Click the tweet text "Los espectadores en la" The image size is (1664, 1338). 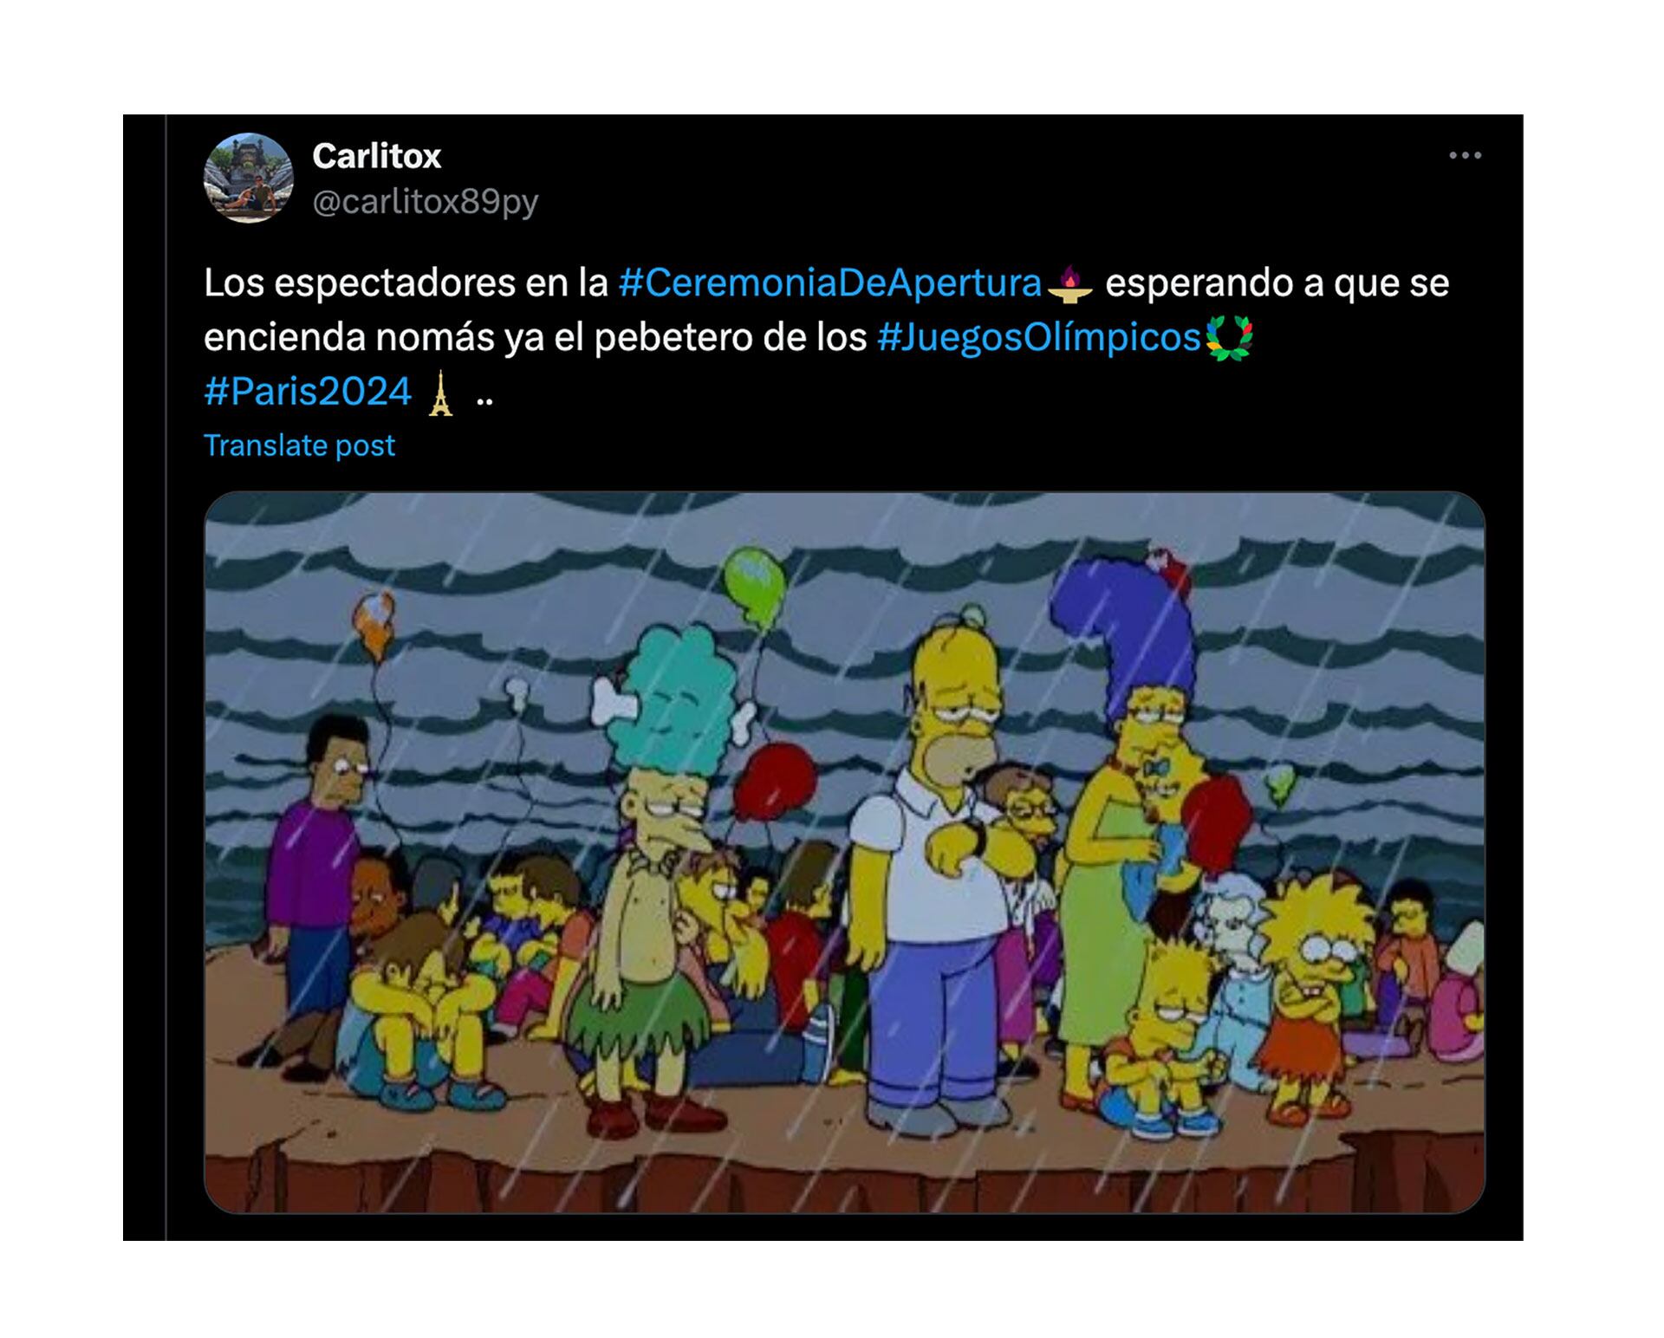click(406, 283)
